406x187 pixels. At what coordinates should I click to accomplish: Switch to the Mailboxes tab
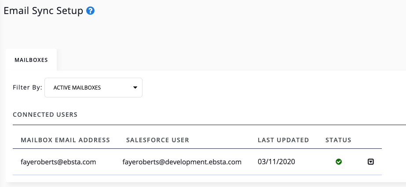tap(31, 60)
